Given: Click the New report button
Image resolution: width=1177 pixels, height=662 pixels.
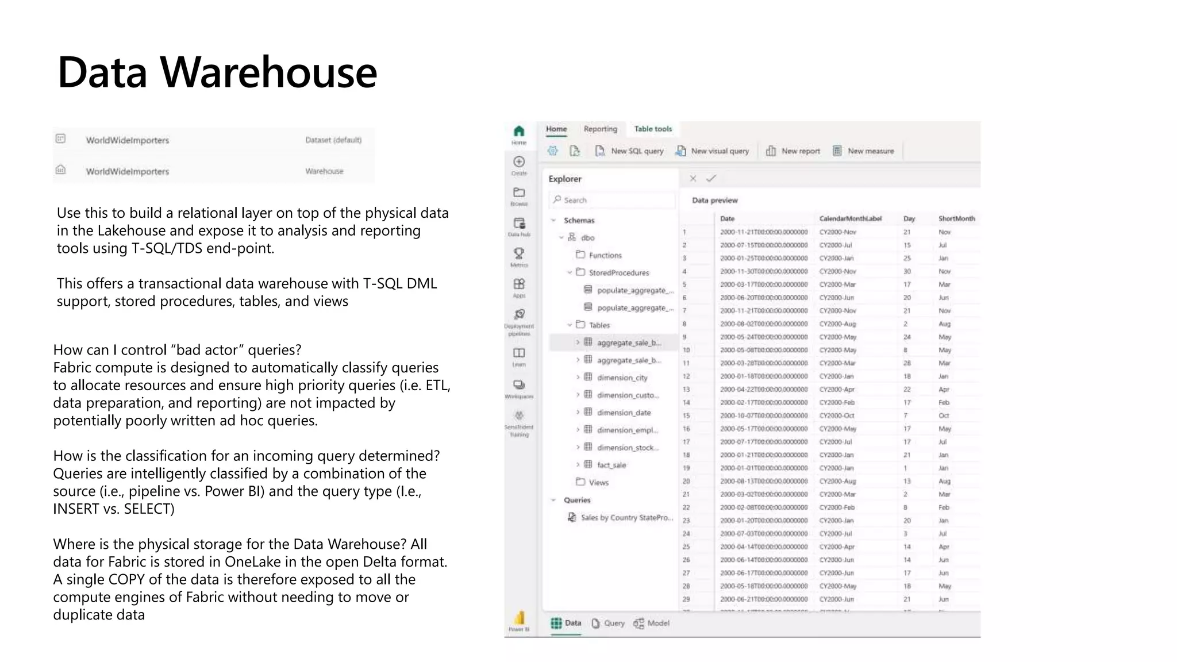Looking at the screenshot, I should pos(793,151).
